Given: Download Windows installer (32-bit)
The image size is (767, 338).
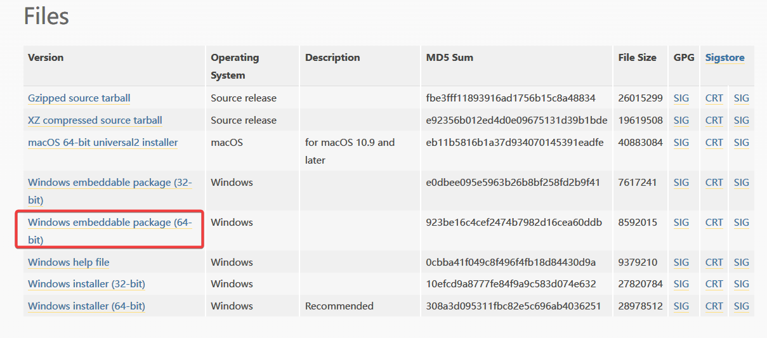Looking at the screenshot, I should [86, 284].
